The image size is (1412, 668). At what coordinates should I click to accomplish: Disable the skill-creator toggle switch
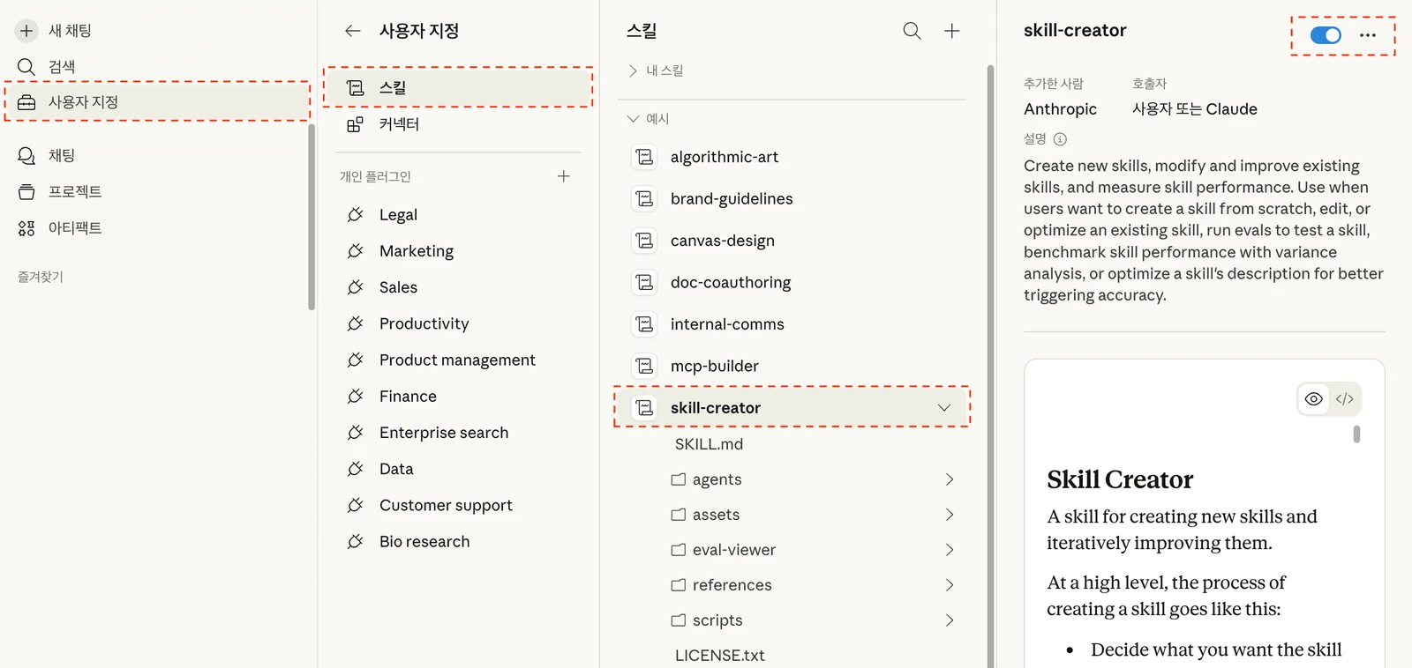[x=1325, y=35]
